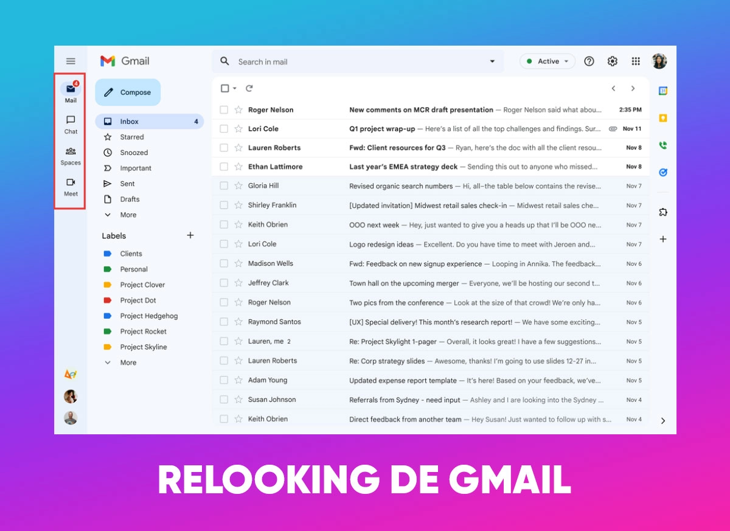The image size is (730, 531).
Task: Open the add-ons puzzle icon
Action: [663, 212]
